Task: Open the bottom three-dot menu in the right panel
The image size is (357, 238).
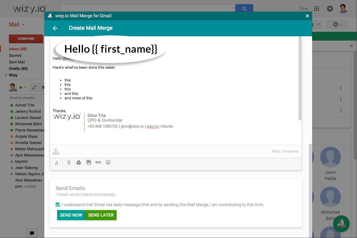Action: click(341, 110)
